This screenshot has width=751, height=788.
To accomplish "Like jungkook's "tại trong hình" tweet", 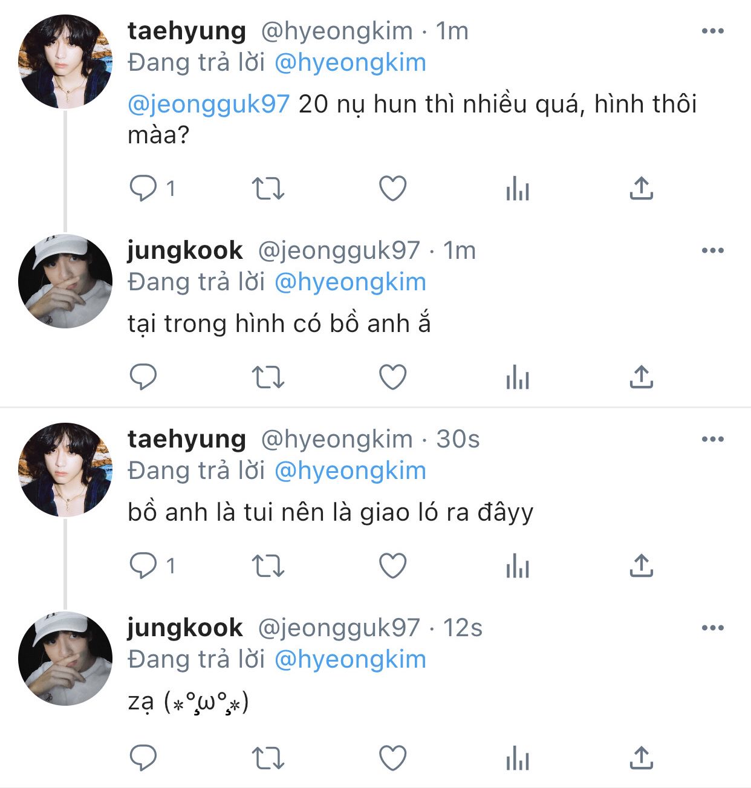I will 392,377.
